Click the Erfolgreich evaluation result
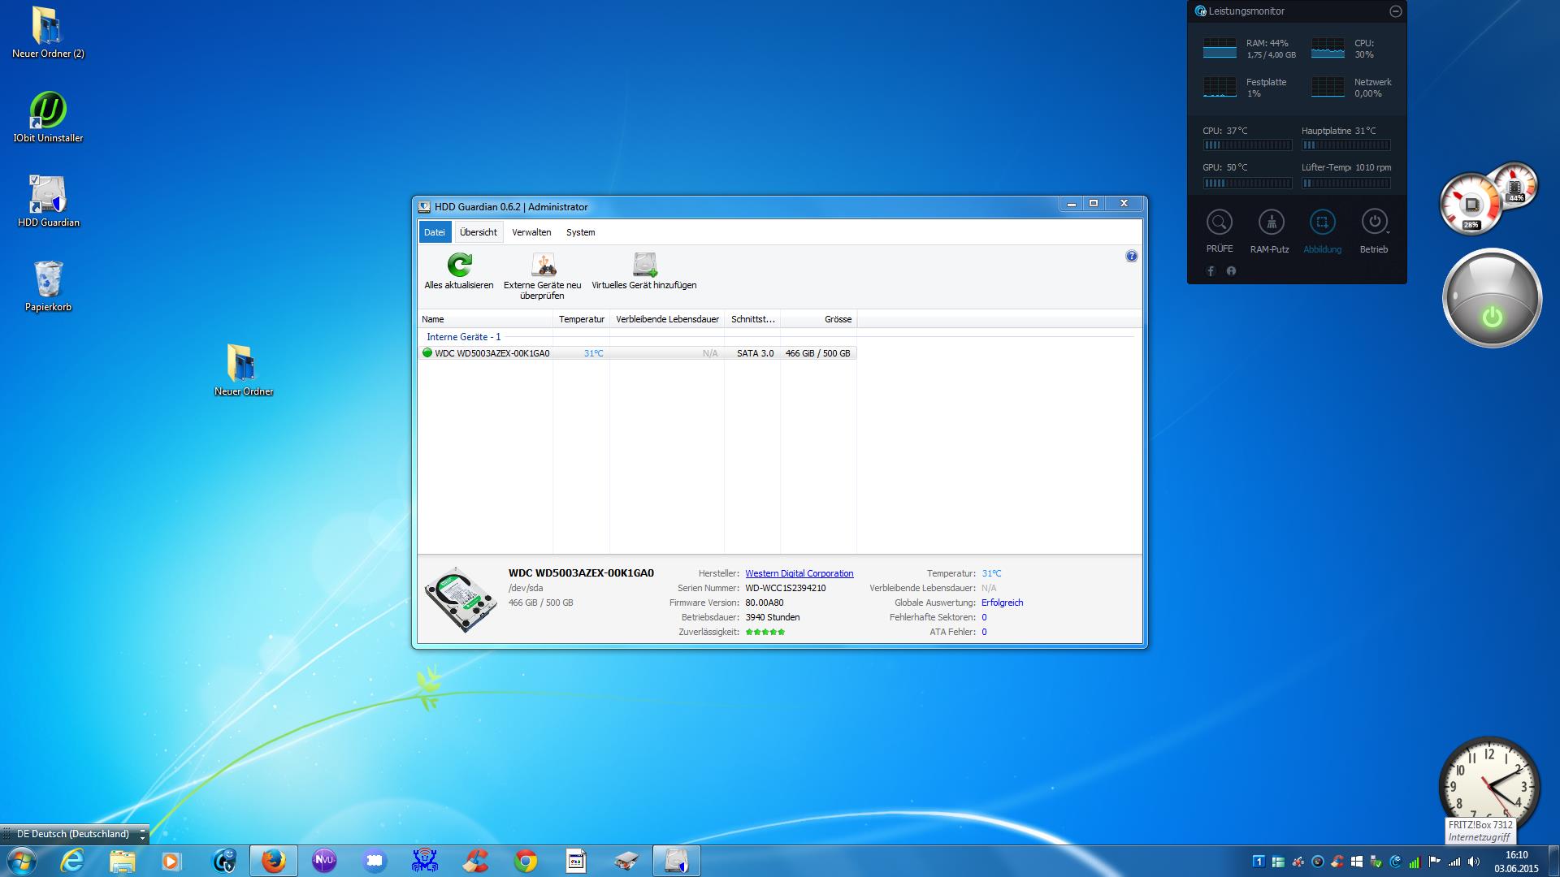The width and height of the screenshot is (1560, 877). pos(1003,603)
